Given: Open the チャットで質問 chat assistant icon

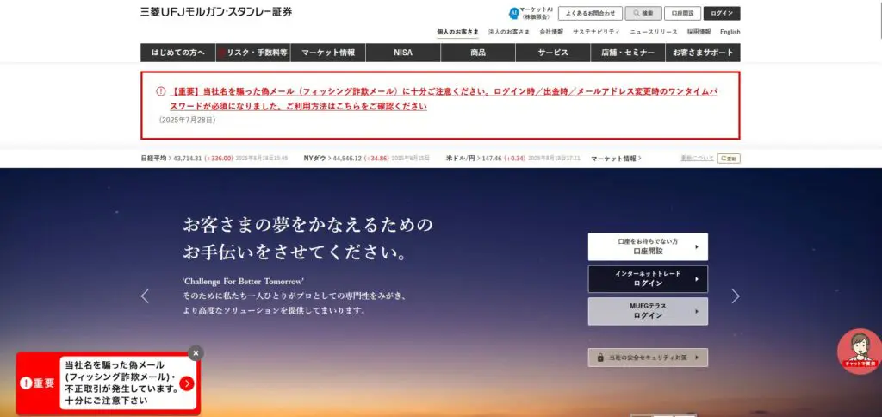Looking at the screenshot, I should tap(860, 352).
